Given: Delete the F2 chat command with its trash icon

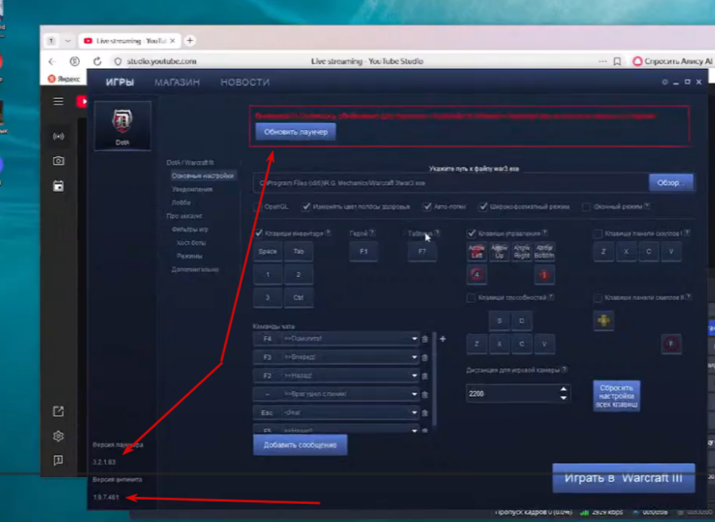Looking at the screenshot, I should click(425, 376).
